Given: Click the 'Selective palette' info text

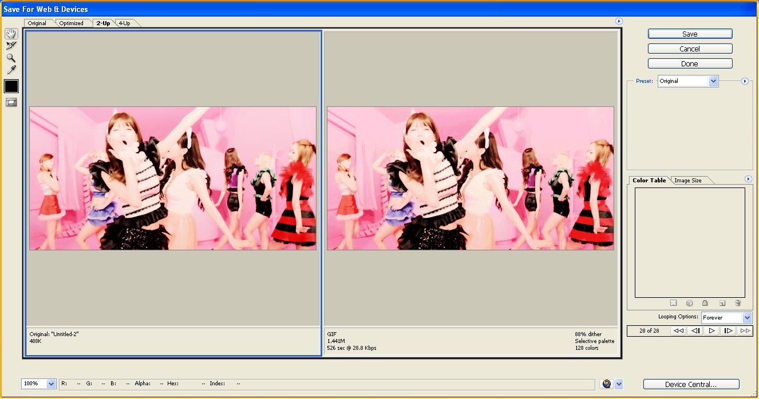Looking at the screenshot, I should 595,341.
